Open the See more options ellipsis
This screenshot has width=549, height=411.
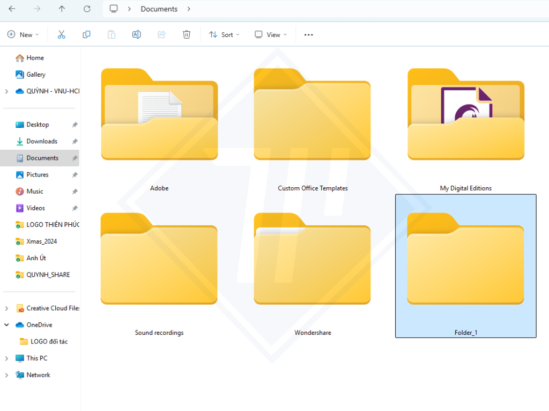coord(308,34)
